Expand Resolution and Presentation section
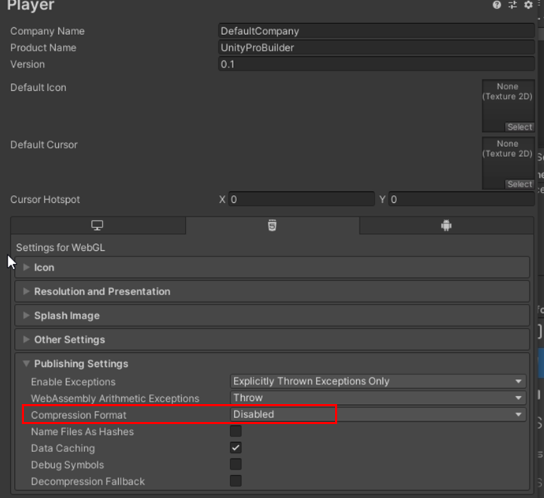 tap(272, 291)
